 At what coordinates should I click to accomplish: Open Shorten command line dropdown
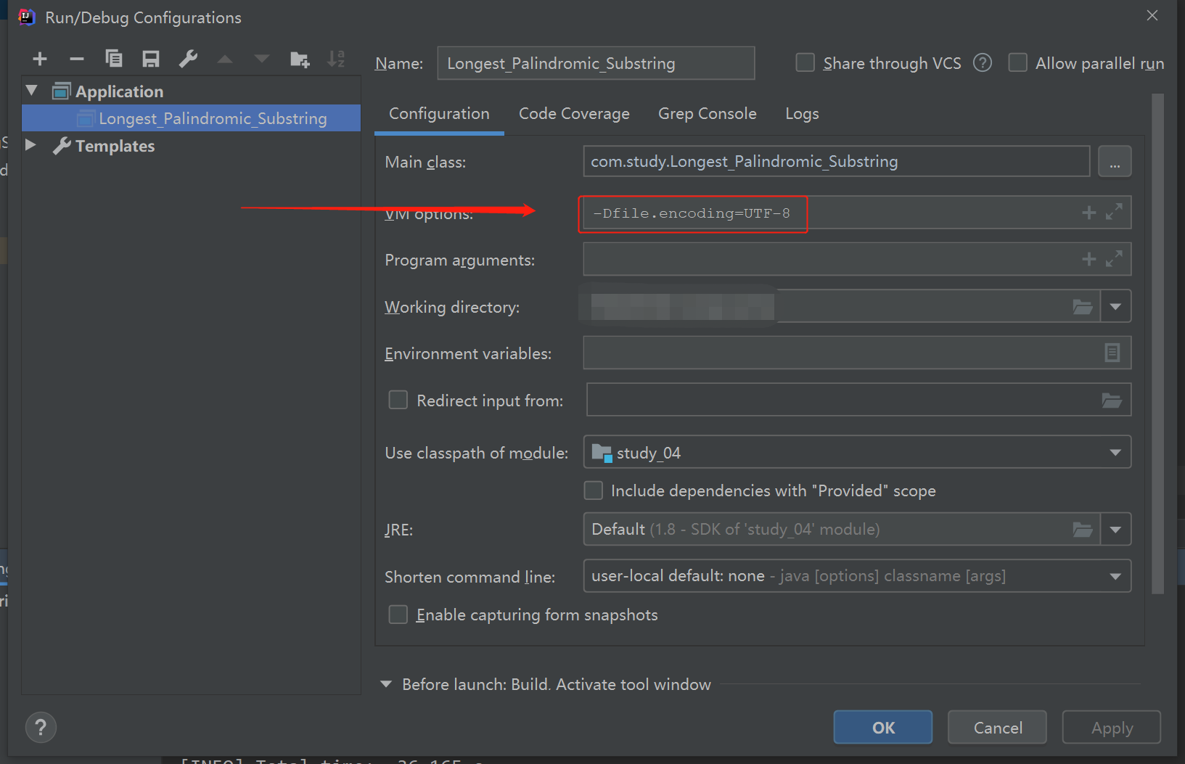pos(1115,576)
